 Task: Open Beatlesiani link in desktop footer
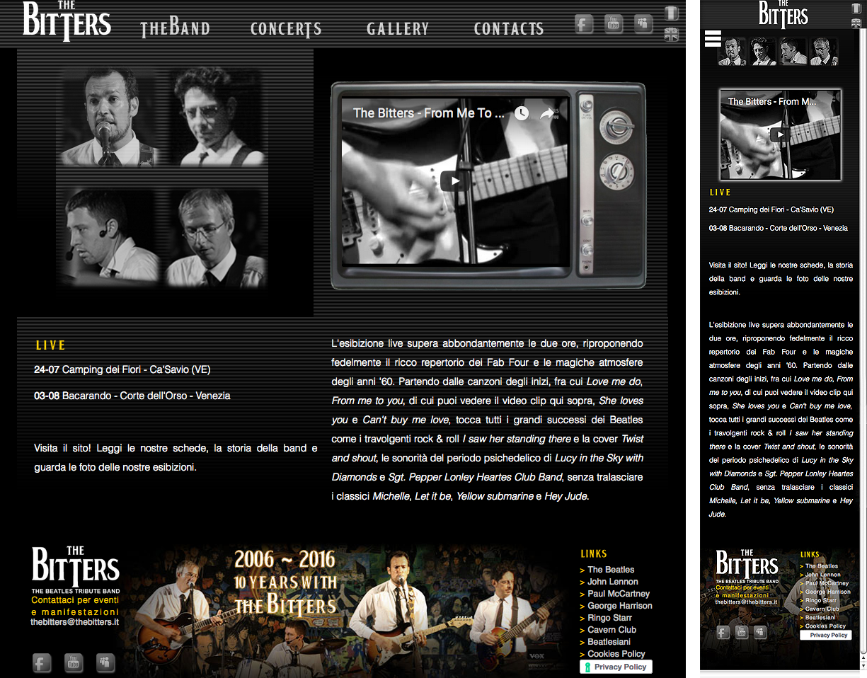[609, 642]
